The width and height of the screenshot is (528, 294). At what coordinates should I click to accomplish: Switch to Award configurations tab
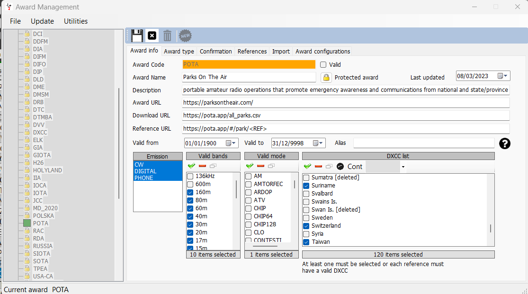pos(322,52)
